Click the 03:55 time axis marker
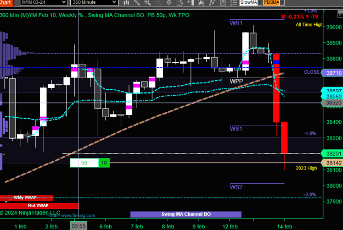Image resolution: width=343 pixels, height=230 pixels. click(78, 226)
